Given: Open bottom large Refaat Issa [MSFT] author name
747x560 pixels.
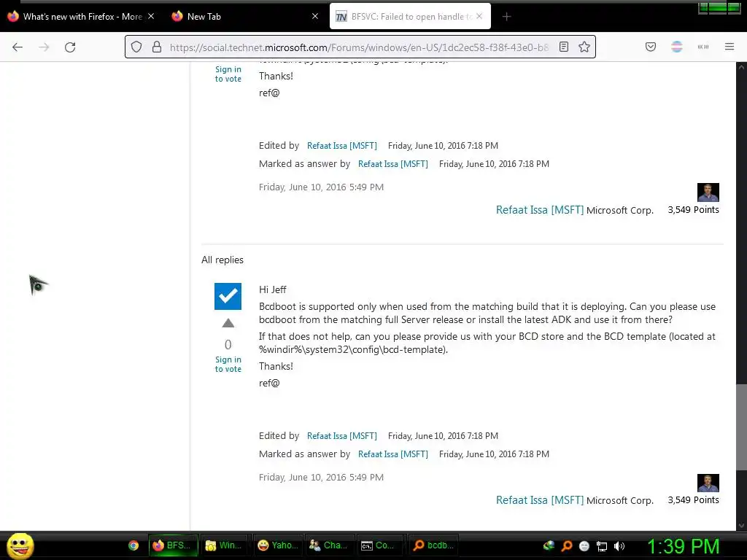Looking at the screenshot, I should pos(540,500).
